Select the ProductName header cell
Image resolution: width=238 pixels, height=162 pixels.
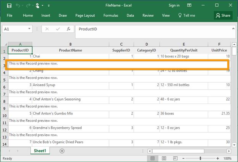click(x=71, y=50)
